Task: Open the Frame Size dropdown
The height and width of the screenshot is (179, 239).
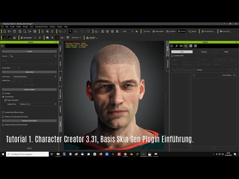Action: 34,77
